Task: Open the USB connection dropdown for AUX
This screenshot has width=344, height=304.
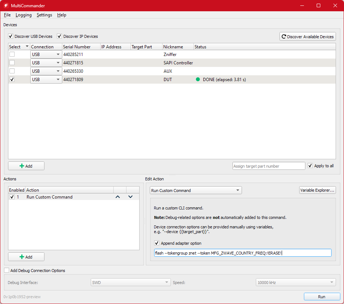Action: [x=58, y=71]
